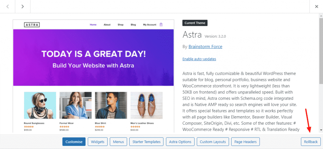Image resolution: width=323 pixels, height=149 pixels.
Task: Click the Men's Leather Shoes product name
Action: [142, 123]
